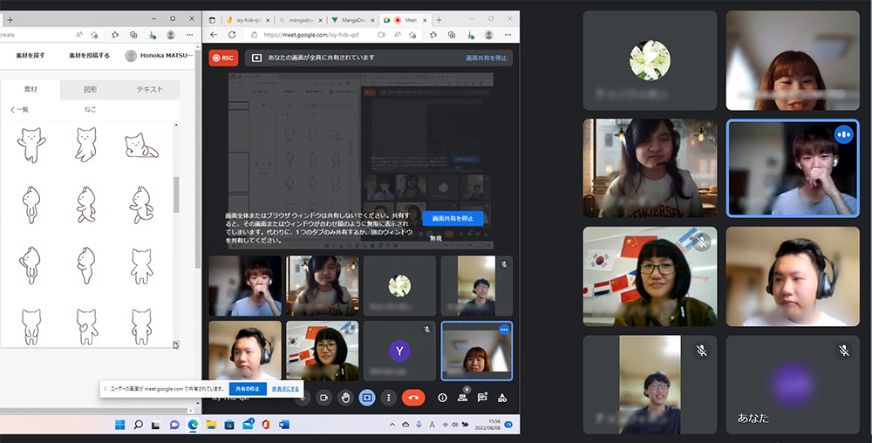Image resolution: width=872 pixels, height=443 pixels.
Task: Switch to the 図形 tab
Action: coord(90,90)
